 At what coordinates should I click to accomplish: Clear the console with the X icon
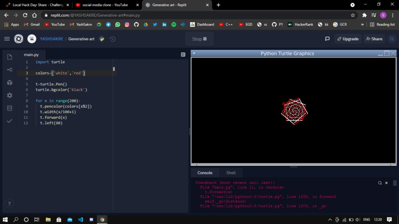click(386, 183)
